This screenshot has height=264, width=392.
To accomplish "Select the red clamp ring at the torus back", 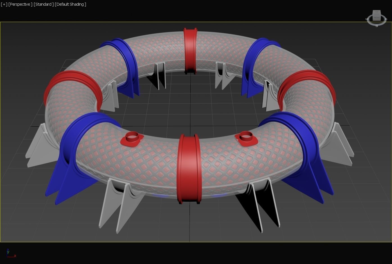I will [190, 51].
